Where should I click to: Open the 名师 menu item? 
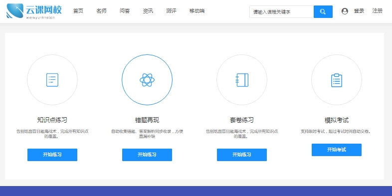pos(101,11)
